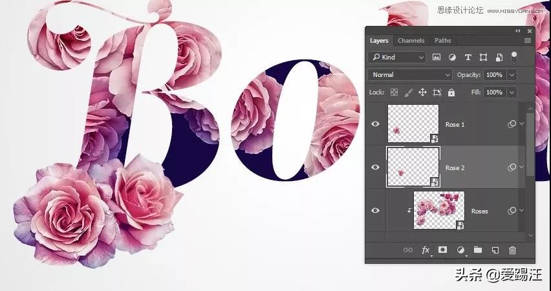Create a new layer
This screenshot has width=551, height=291.
coord(495,250)
